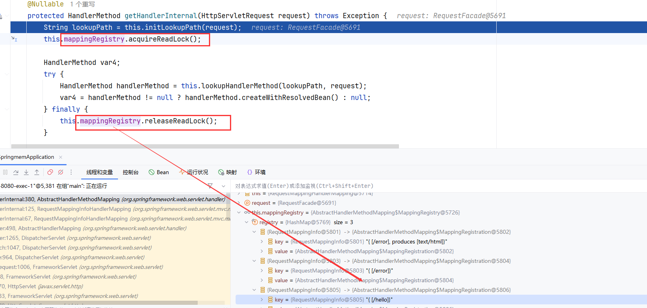Collapse the registry HashMap node
647x308 pixels.
[x=247, y=222]
